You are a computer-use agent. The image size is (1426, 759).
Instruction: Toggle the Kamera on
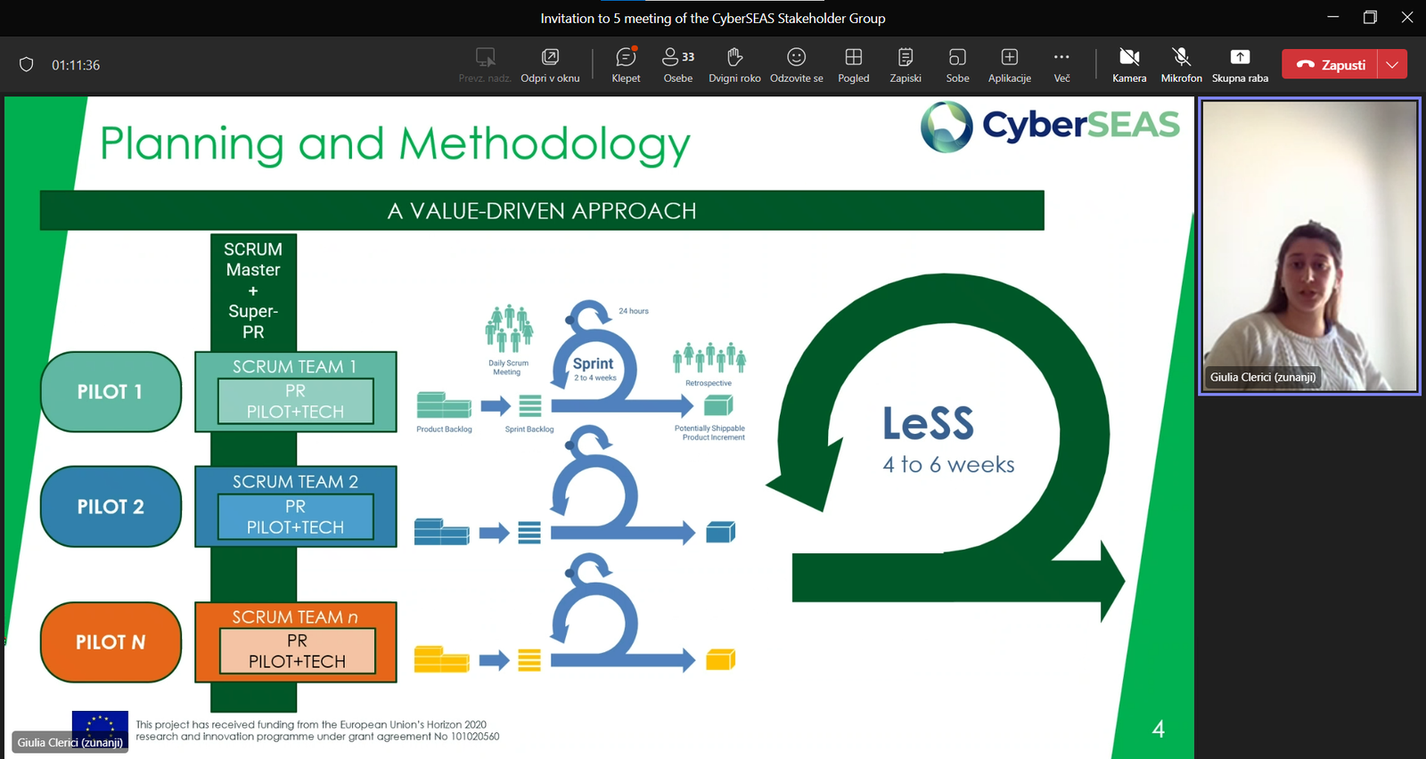(x=1129, y=65)
